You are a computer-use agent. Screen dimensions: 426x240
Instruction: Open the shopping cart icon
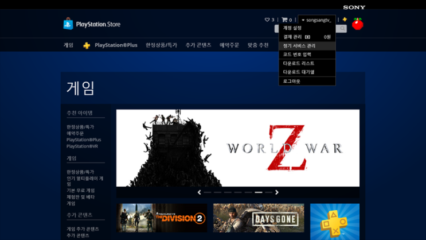pyautogui.click(x=284, y=20)
